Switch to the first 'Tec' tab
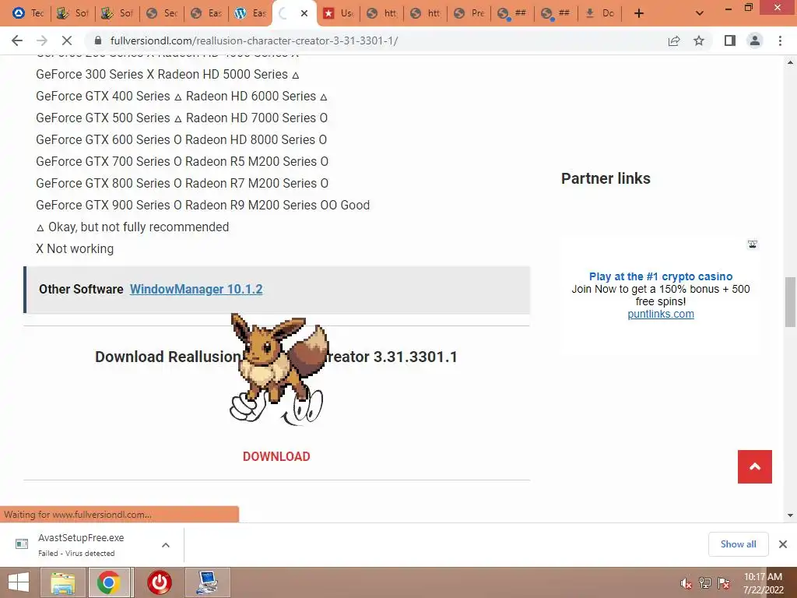Viewport: 797px width, 598px height. 28,13
